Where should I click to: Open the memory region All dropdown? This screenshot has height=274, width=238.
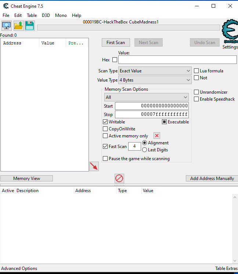pos(147,97)
